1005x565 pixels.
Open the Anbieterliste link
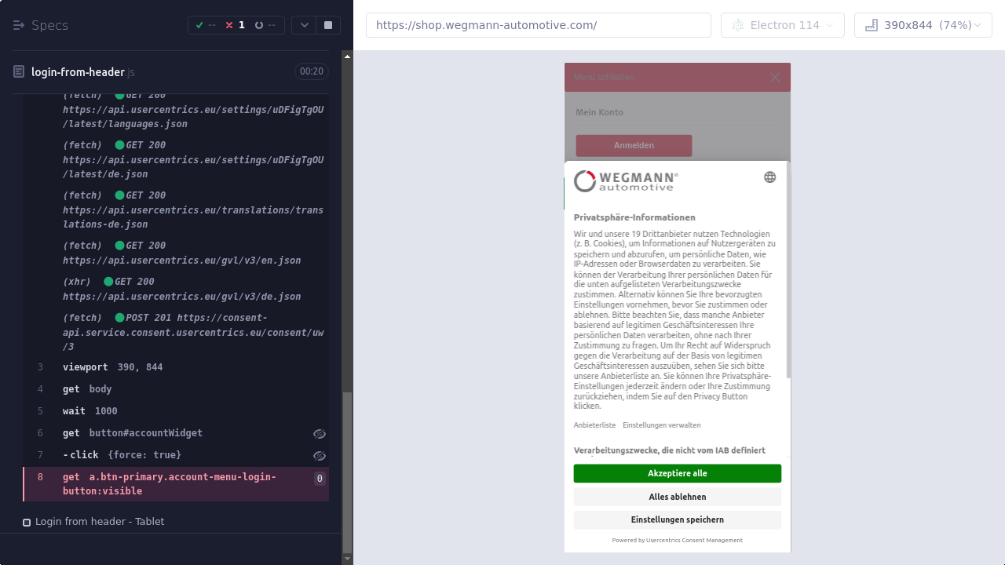tap(594, 425)
